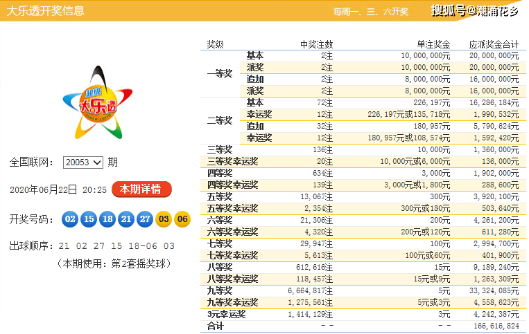The image size is (529, 334).
Task: Click the 中奖注数 column header
Action: (x=316, y=44)
